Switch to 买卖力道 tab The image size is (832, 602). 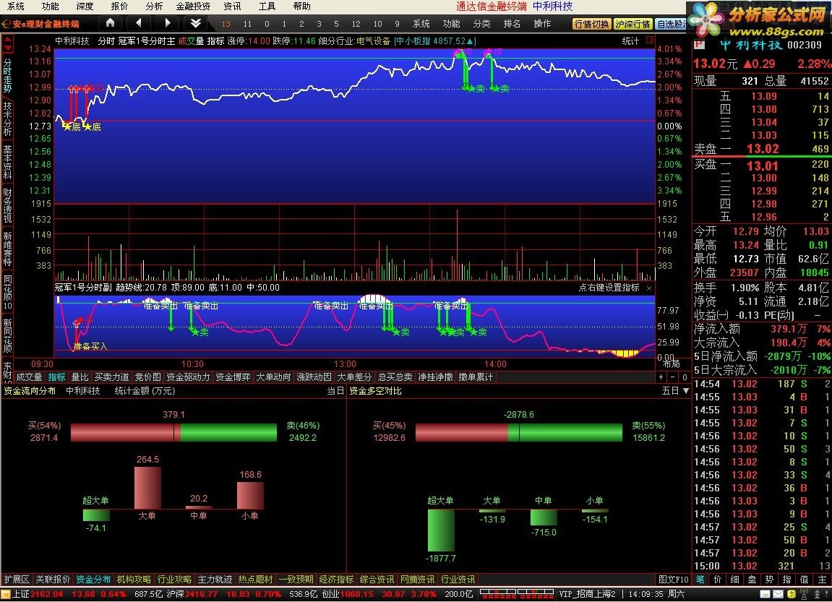pos(111,377)
